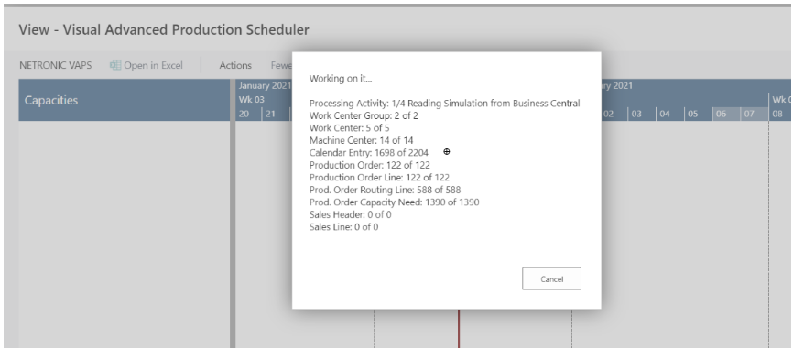Click the red current-date line in the chart

coord(459,328)
